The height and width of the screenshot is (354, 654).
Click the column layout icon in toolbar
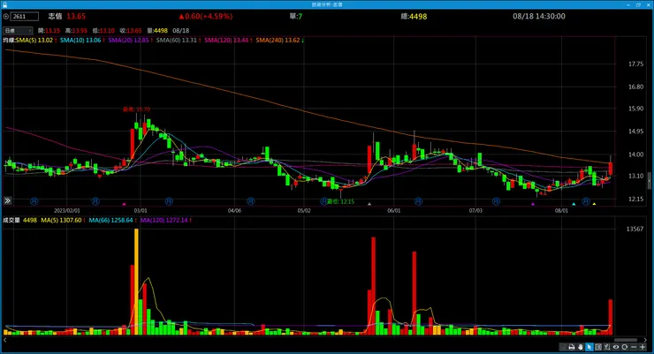coord(598,347)
